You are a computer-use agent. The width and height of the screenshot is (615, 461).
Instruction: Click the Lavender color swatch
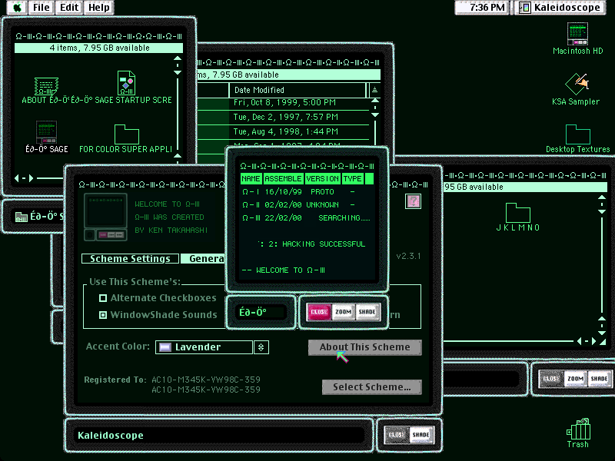pos(165,347)
